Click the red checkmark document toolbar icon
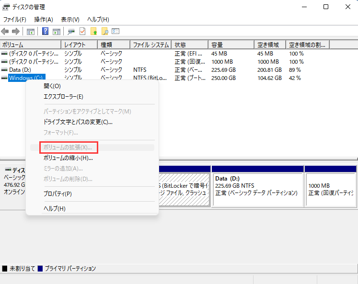Image resolution: width=358 pixels, height=284 pixels. (x=82, y=32)
